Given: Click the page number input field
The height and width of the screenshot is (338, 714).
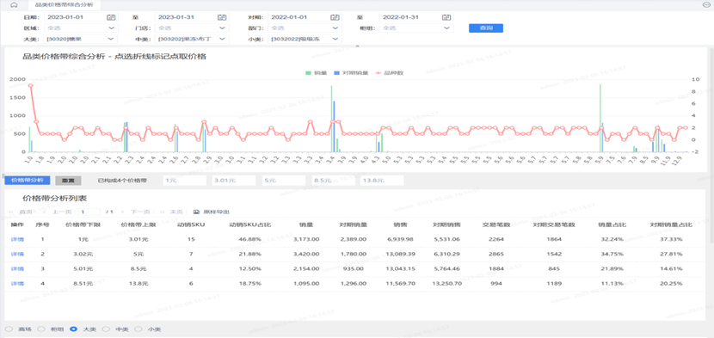Looking at the screenshot, I should pos(89,212).
